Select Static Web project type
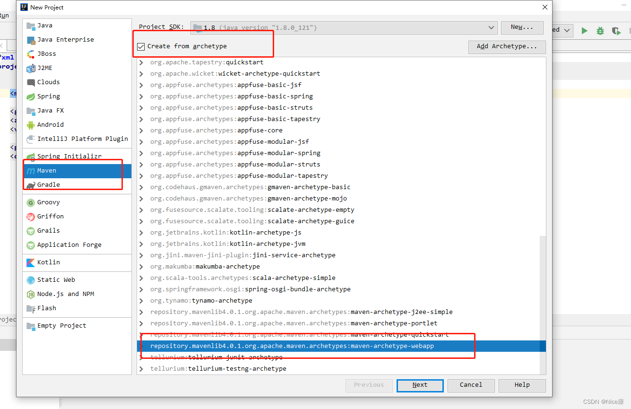 click(77, 280)
